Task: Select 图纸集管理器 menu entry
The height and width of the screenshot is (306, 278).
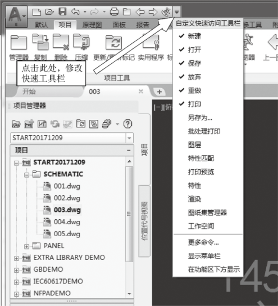Action: 208,213
